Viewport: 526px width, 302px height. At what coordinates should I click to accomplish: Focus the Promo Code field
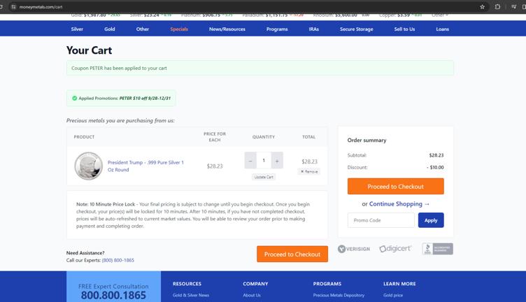[381, 220]
